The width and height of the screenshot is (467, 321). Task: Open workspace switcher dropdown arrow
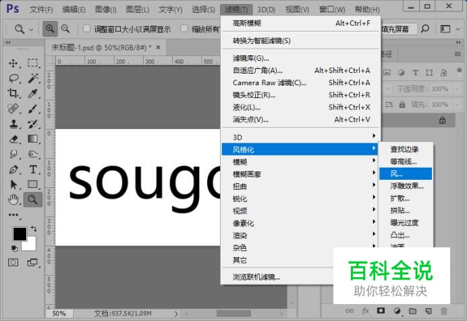tap(458, 29)
